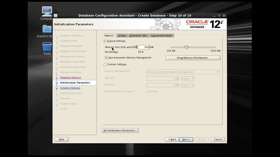Maximize the Database Configuration Assistant window
The height and width of the screenshot is (157, 280).
click(219, 16)
